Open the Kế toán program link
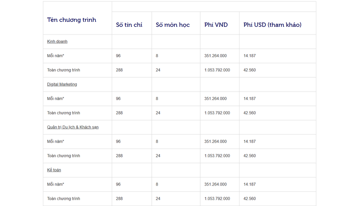Viewport: 357px width, 206px height. [54, 170]
